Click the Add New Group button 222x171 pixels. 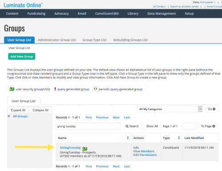[22, 56]
